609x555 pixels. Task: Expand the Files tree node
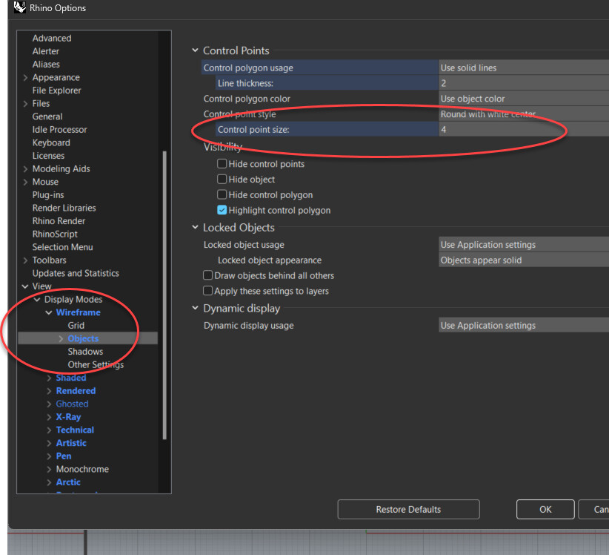pyautogui.click(x=26, y=104)
